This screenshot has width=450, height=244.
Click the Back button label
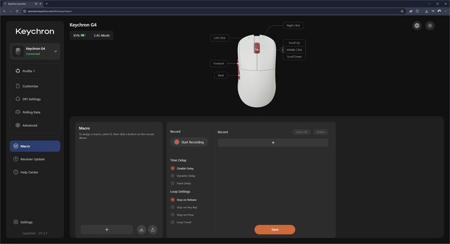tap(220, 76)
